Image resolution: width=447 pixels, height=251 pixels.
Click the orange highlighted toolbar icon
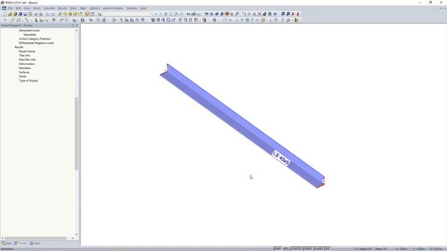[227, 14]
